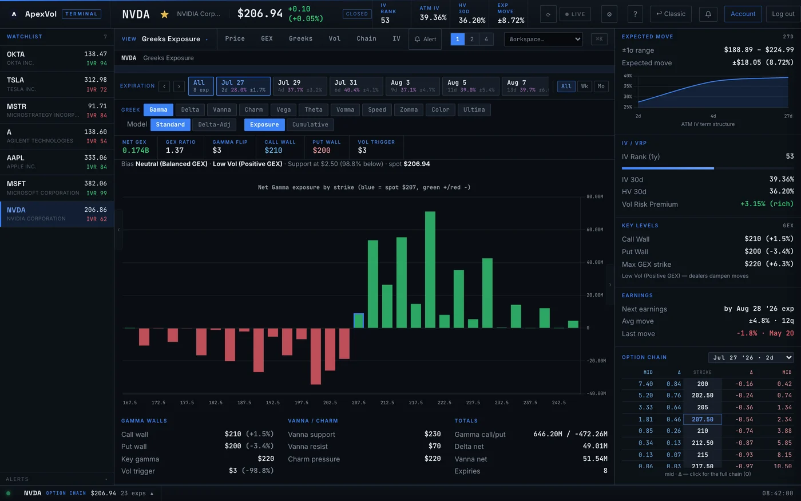The width and height of the screenshot is (801, 501).
Task: Filter expirations to Mo only
Action: coord(601,86)
